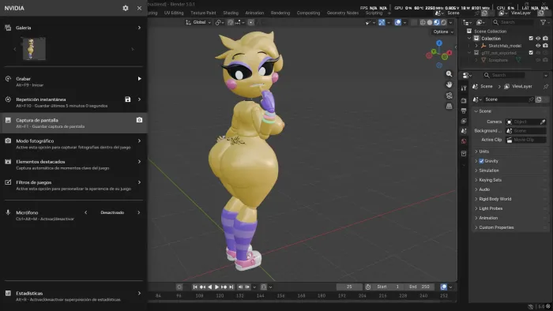Select the gallery screenshot thumbnail
This screenshot has width=553, height=311.
tap(34, 49)
